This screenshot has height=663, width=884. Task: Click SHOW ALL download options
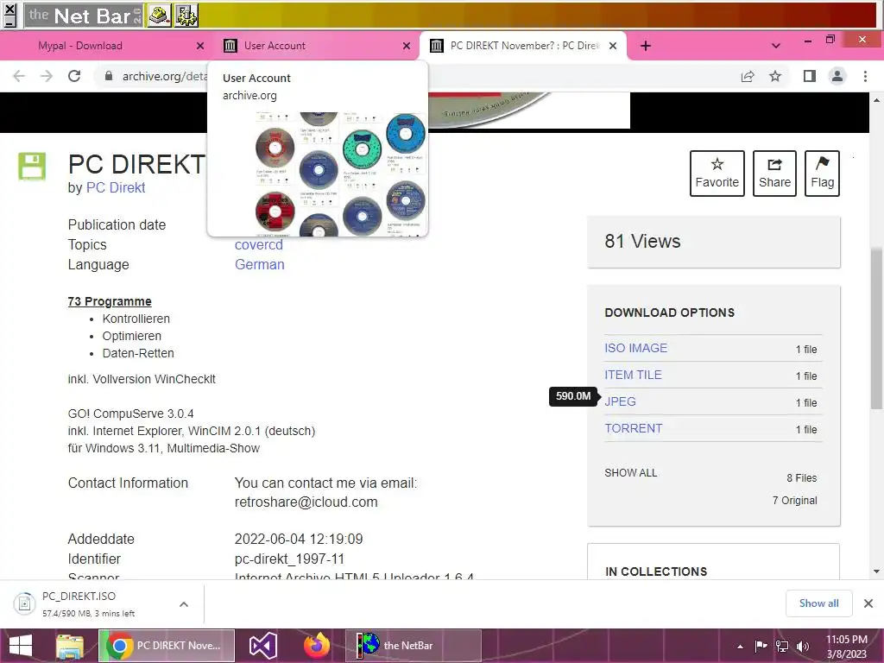point(631,472)
